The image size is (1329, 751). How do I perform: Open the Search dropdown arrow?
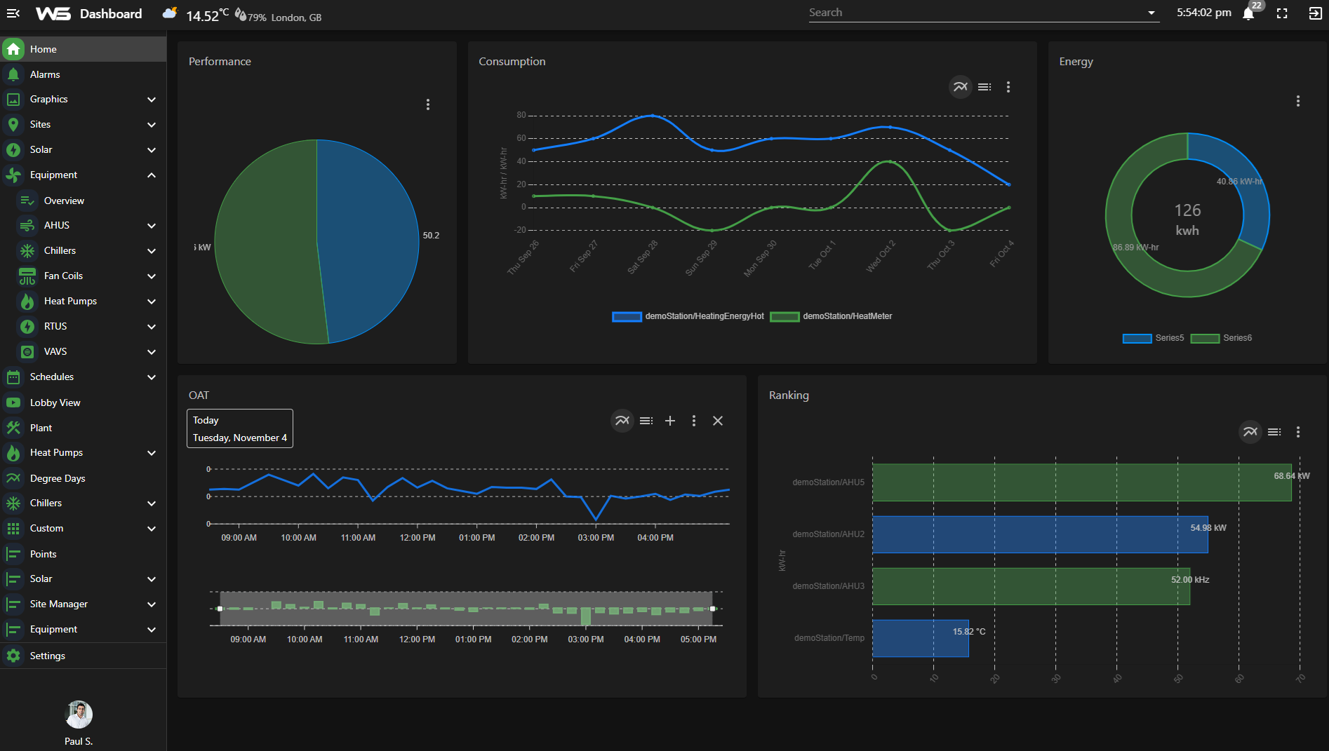[1151, 13]
